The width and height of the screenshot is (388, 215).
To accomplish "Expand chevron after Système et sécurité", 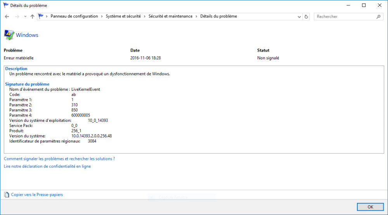I will click(x=144, y=16).
